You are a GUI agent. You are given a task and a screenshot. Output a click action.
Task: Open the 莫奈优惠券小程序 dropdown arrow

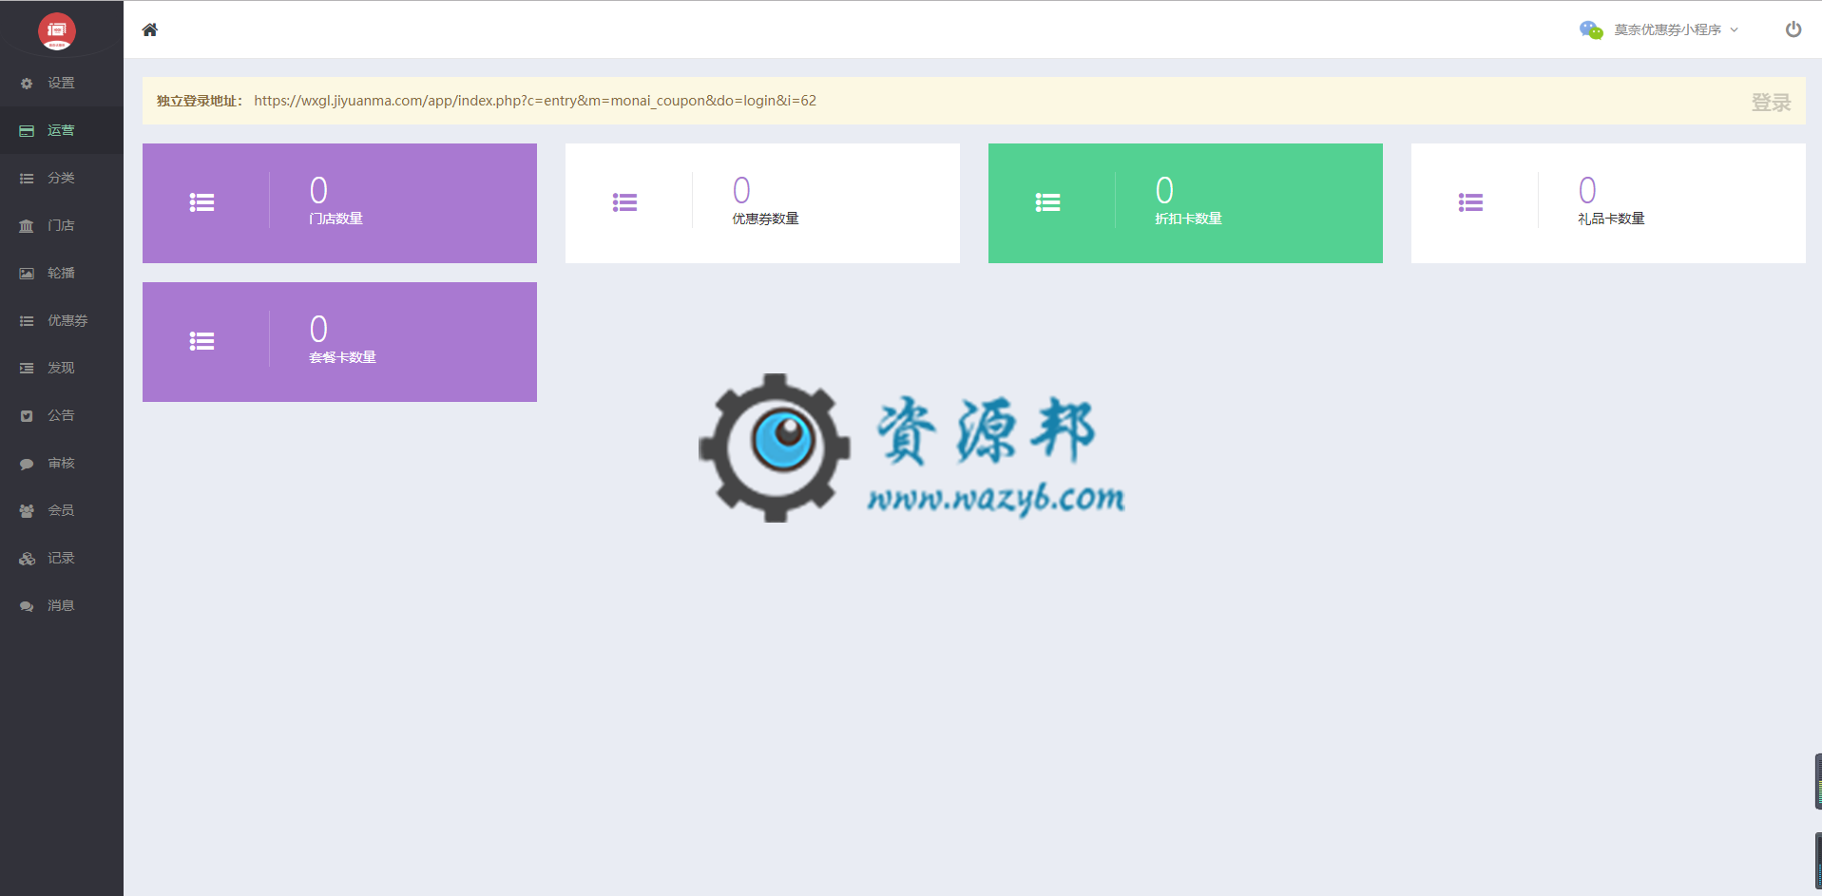(1735, 29)
